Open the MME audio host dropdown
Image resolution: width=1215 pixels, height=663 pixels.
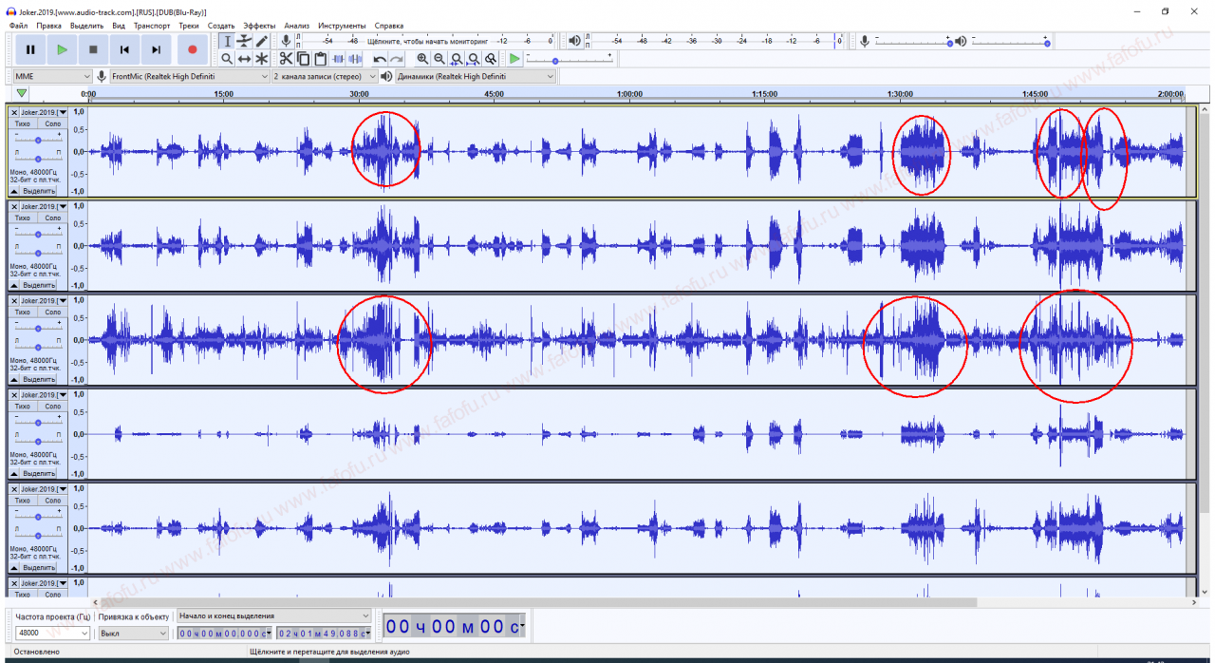(52, 76)
